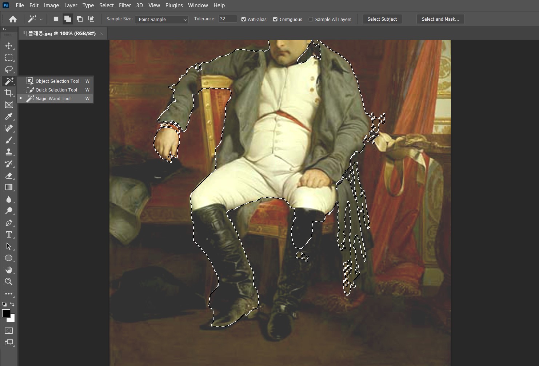Select the Eyedropper tool
Screen dimensions: 539x366
click(x=9, y=117)
